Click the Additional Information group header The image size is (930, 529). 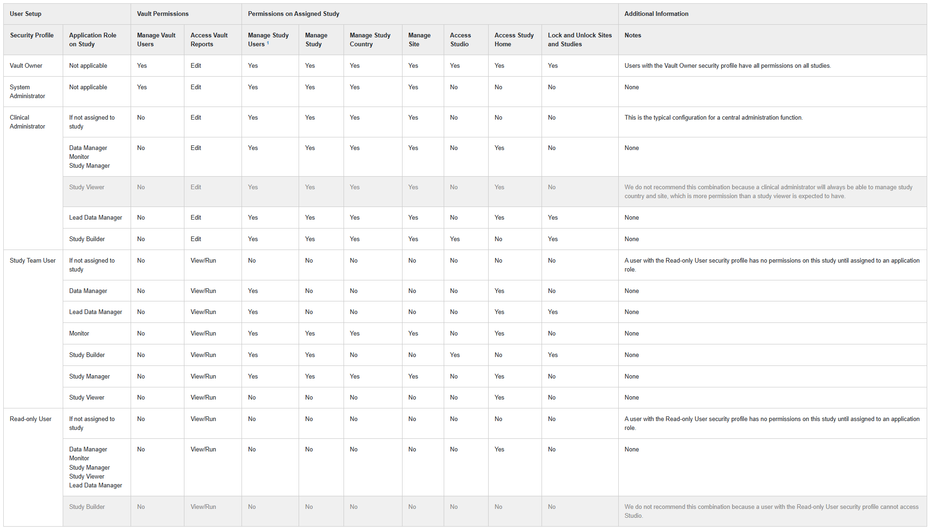click(656, 14)
